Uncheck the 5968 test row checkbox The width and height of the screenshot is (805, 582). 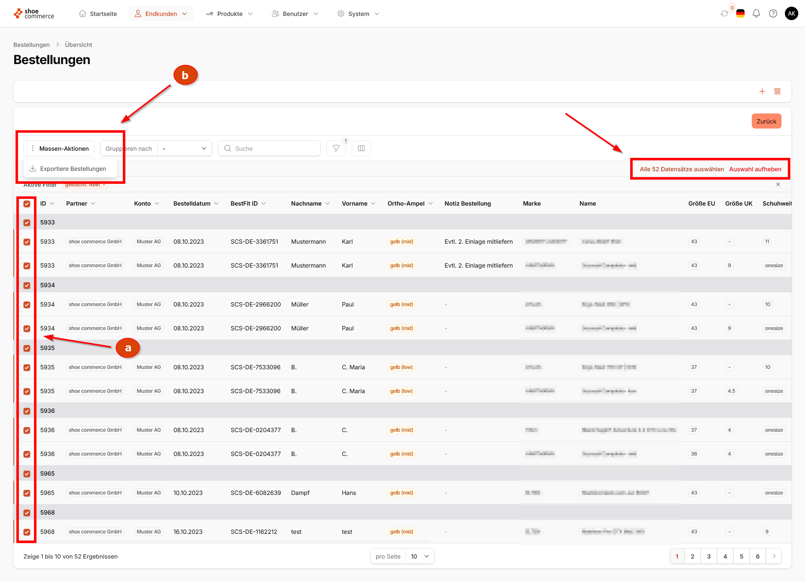[x=27, y=532]
